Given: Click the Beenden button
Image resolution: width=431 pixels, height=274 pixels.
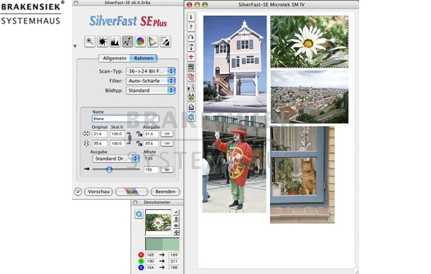Looking at the screenshot, I should (x=165, y=192).
